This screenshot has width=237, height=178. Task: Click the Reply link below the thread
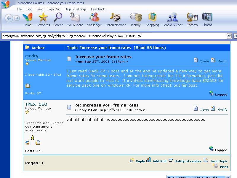click(140, 161)
